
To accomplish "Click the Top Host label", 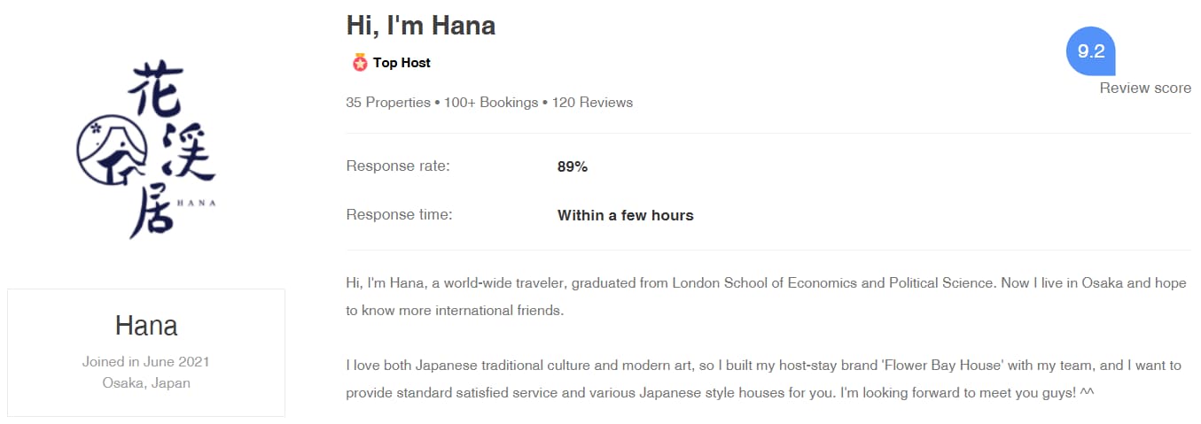I will tap(402, 63).
